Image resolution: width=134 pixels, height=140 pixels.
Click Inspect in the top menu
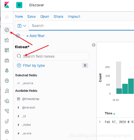tap(74, 16)
